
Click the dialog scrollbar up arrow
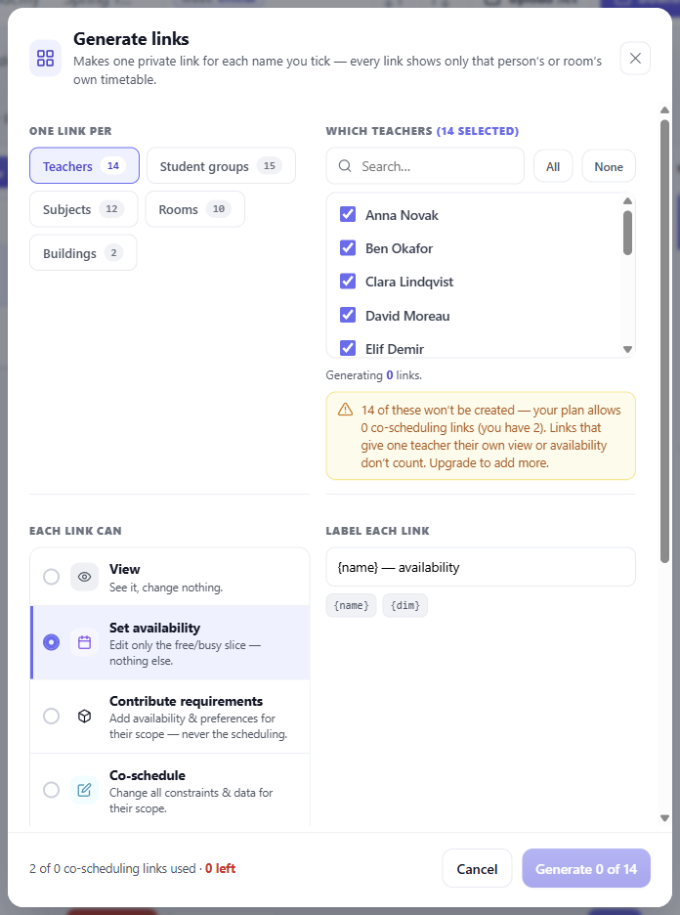point(664,109)
